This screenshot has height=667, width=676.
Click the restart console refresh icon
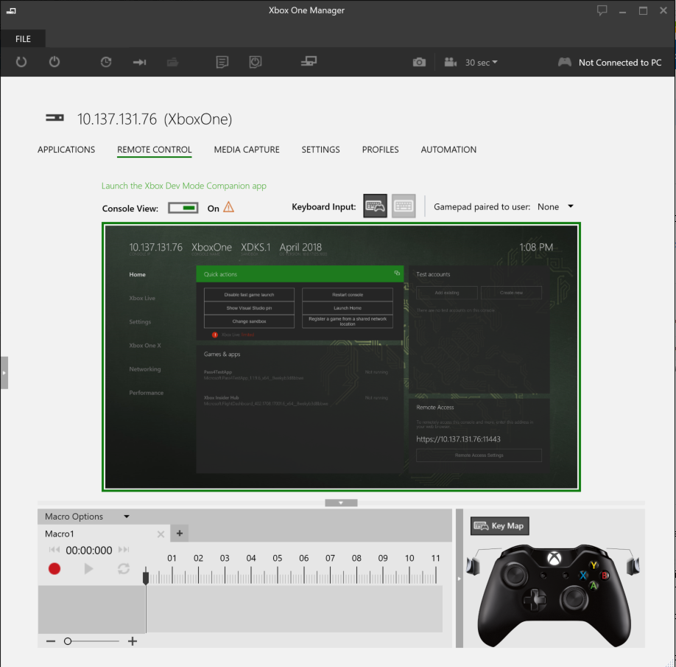click(21, 62)
